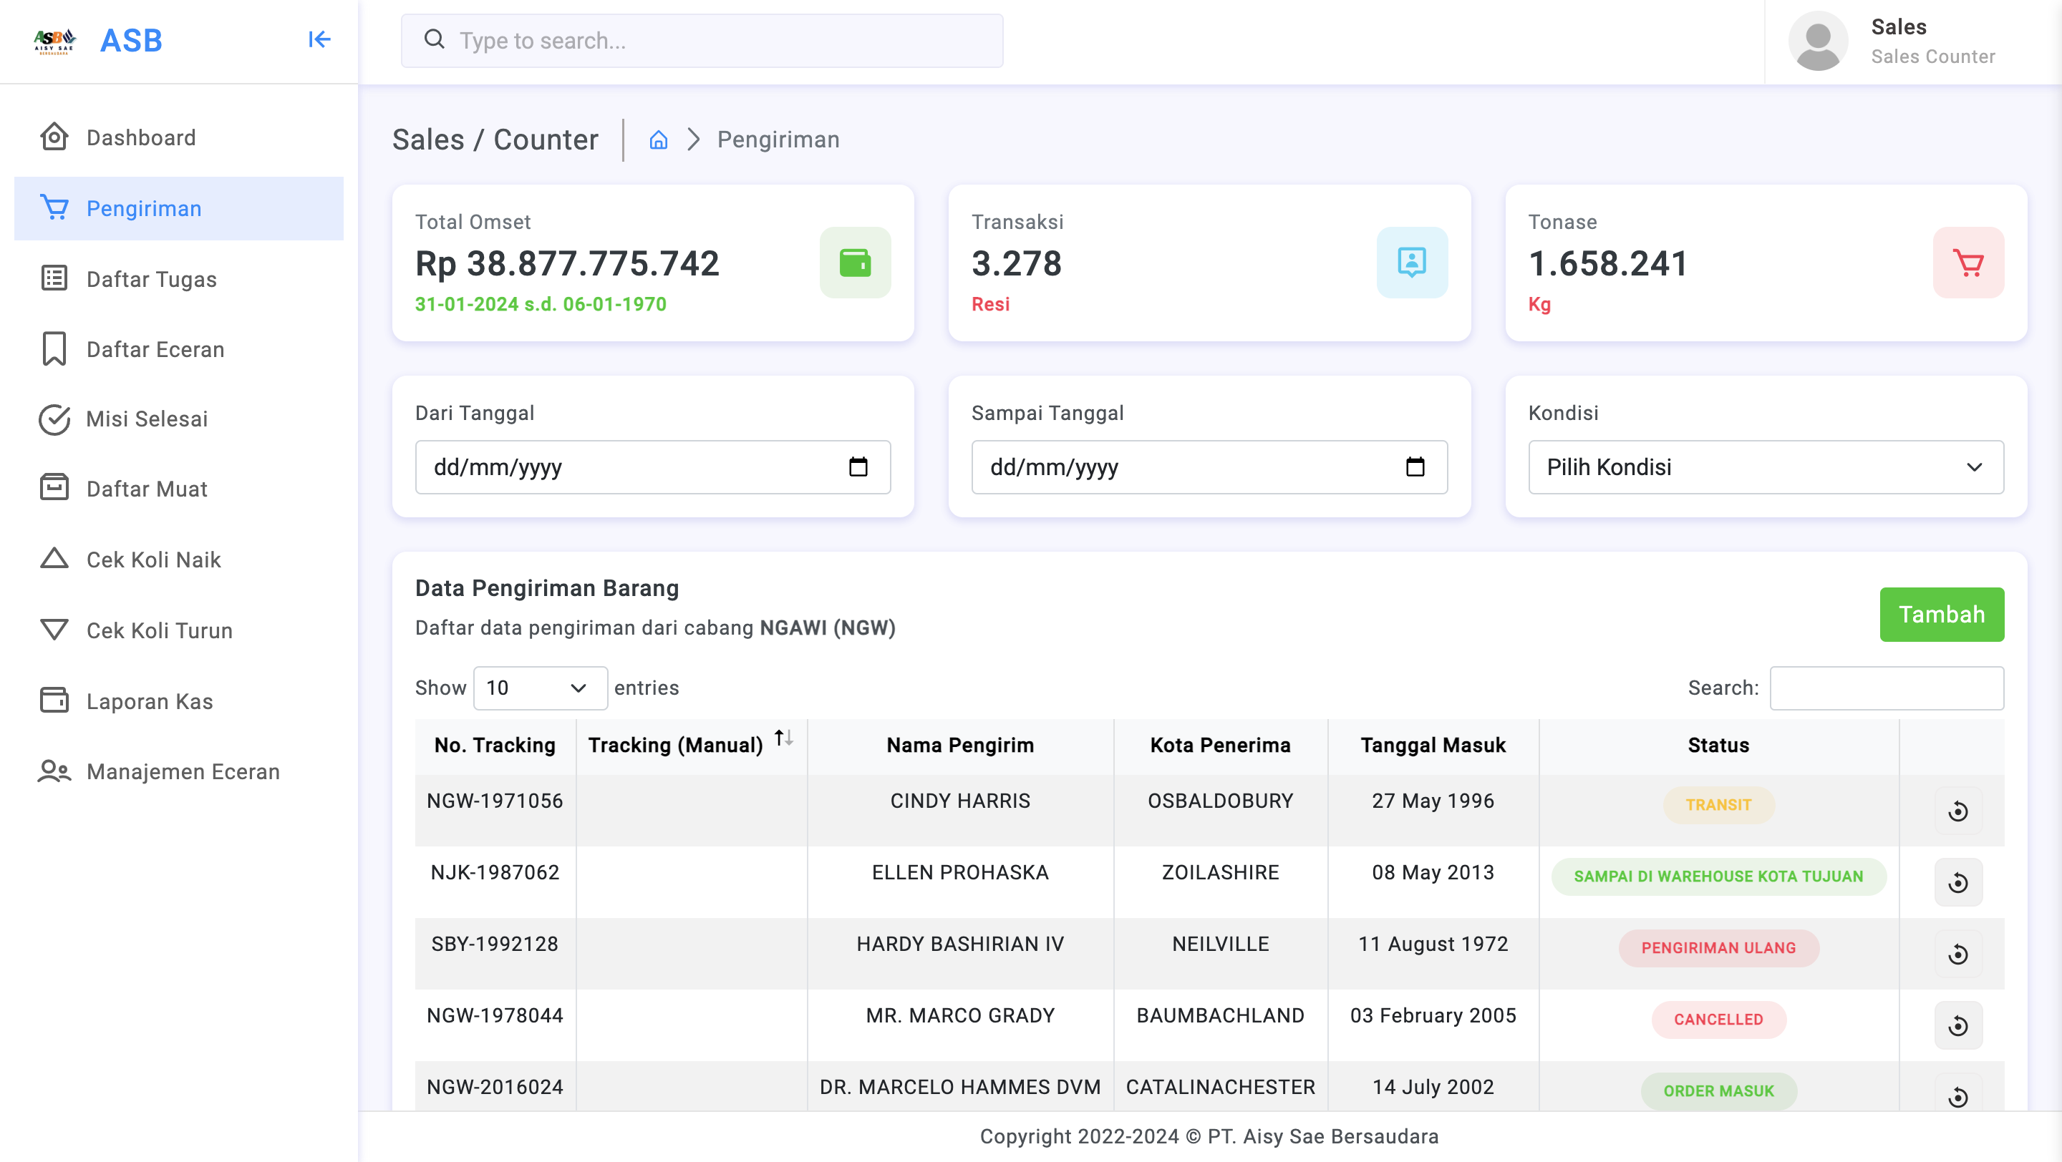
Task: Open the Laporan Kas menu item
Action: pyautogui.click(x=149, y=701)
